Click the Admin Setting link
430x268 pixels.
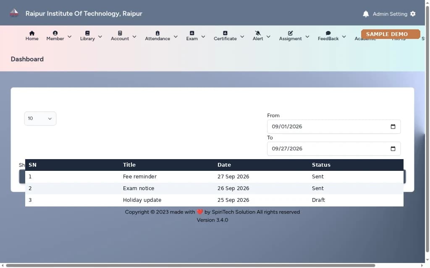[x=390, y=14]
